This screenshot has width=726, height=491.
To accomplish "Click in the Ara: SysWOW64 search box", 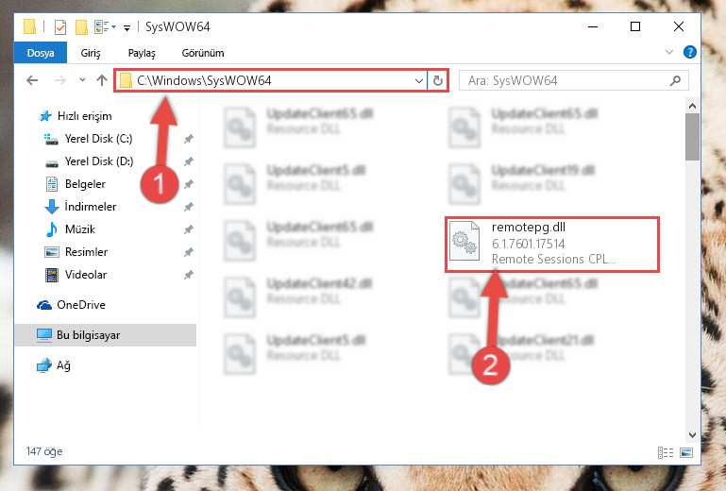I will pyautogui.click(x=565, y=80).
